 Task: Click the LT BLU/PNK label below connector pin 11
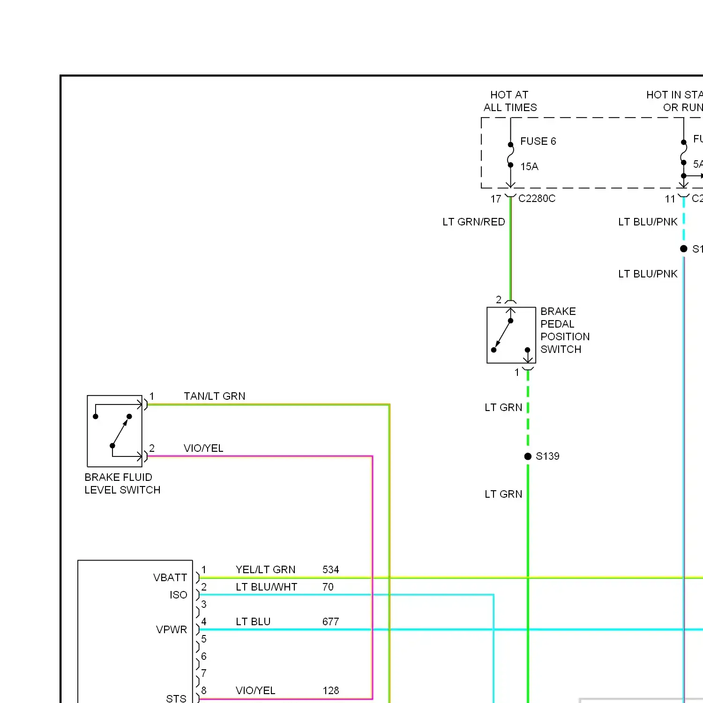648,222
